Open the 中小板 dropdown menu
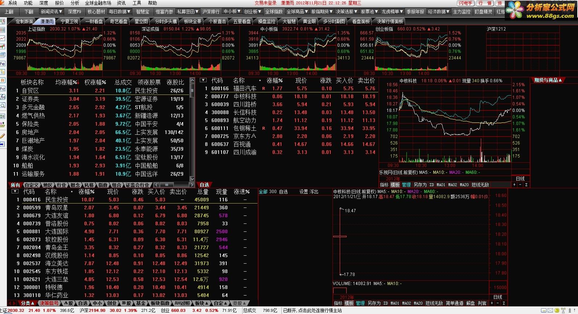This screenshot has height=314, width=578. pyautogui.click(x=232, y=12)
